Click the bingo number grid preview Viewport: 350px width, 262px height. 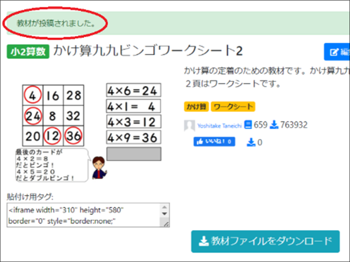(x=53, y=114)
